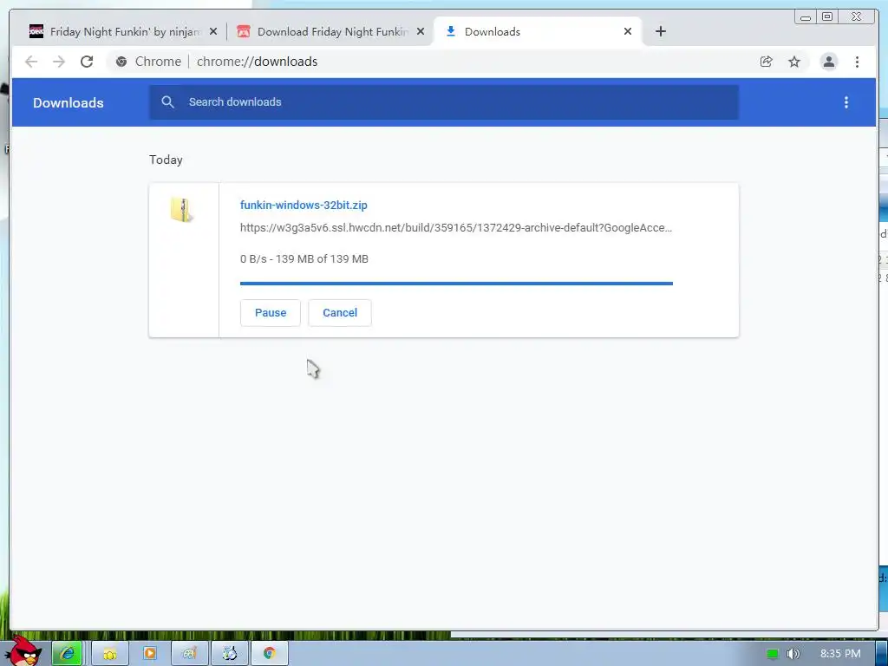Click the Downloads page heading
Image resolution: width=888 pixels, height=666 pixels.
coord(68,102)
